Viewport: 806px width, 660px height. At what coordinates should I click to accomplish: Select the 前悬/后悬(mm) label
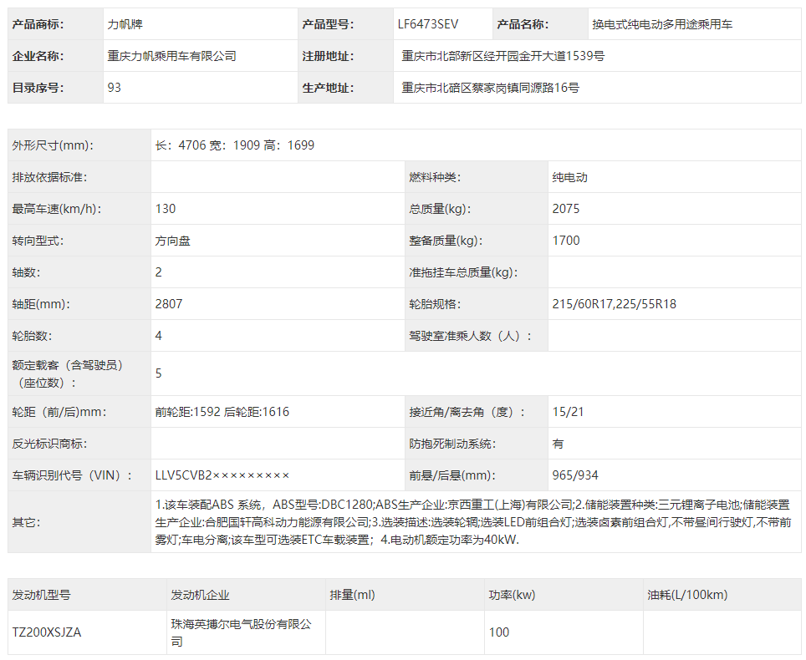click(452, 475)
